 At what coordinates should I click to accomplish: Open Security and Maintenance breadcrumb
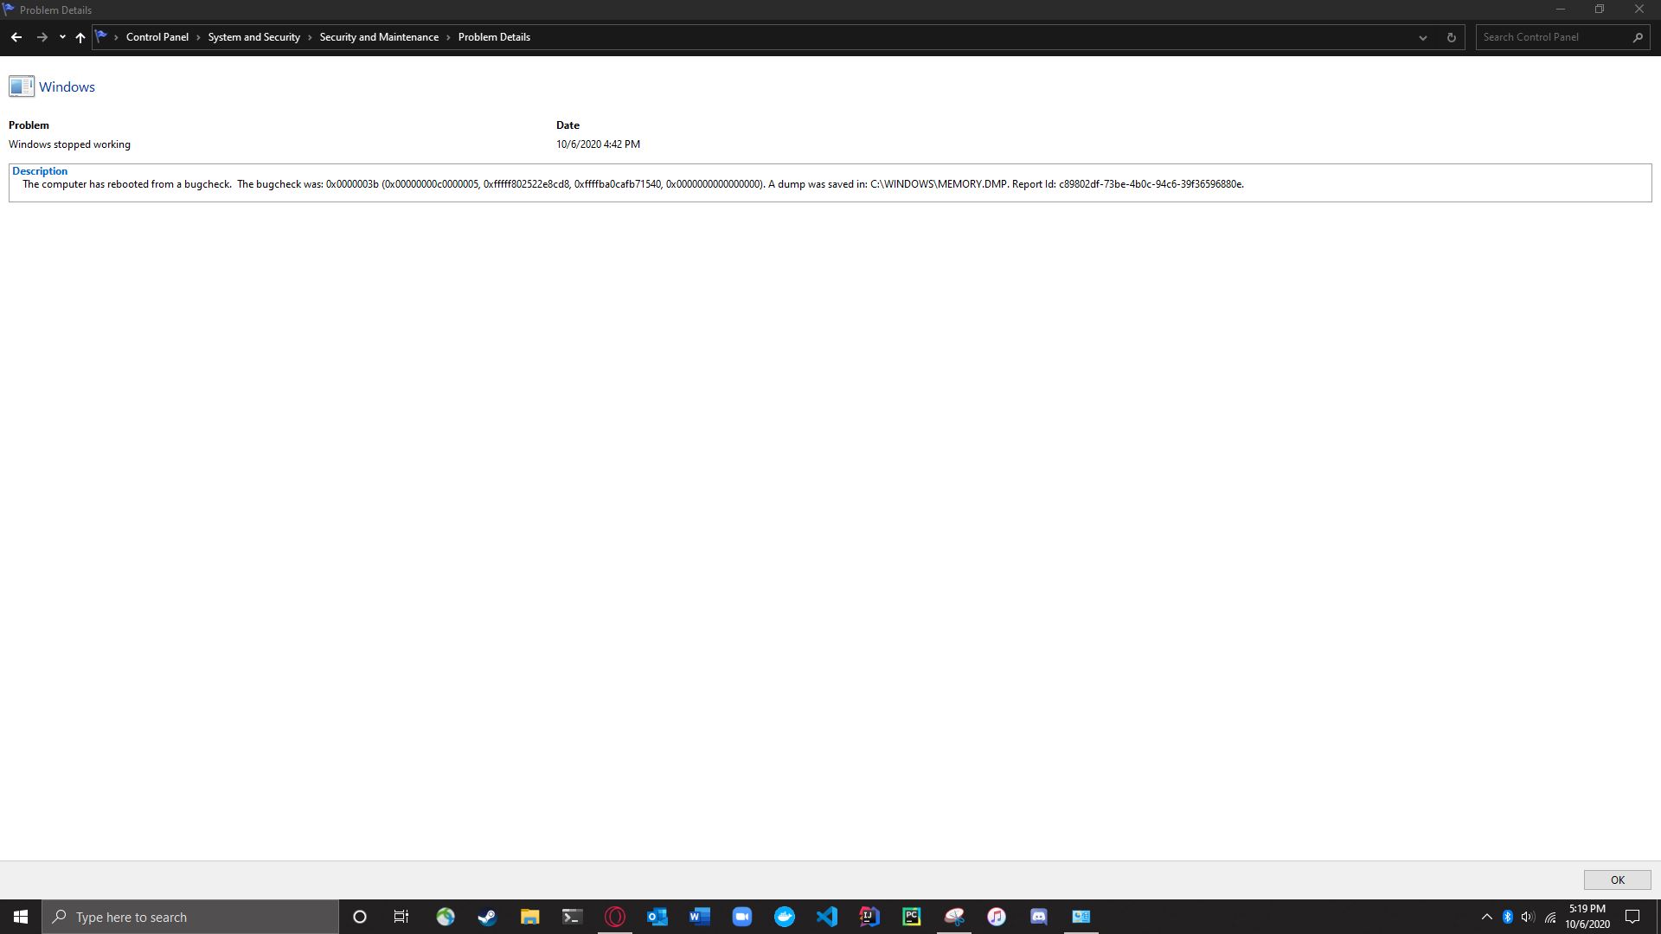point(379,37)
